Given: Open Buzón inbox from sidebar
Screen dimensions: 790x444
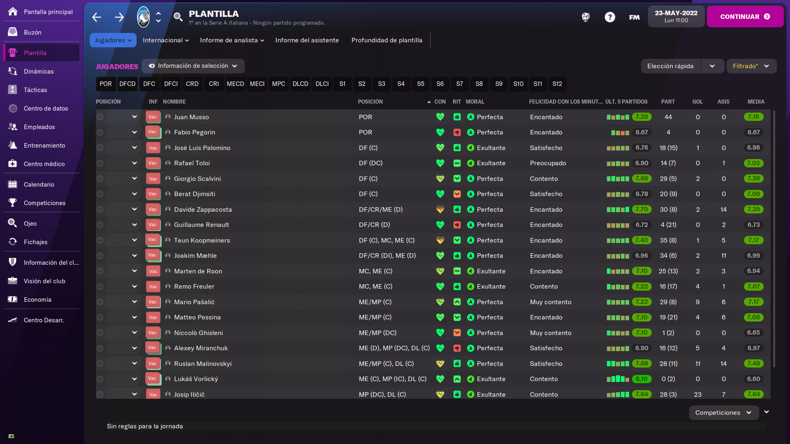Looking at the screenshot, I should click(x=33, y=32).
